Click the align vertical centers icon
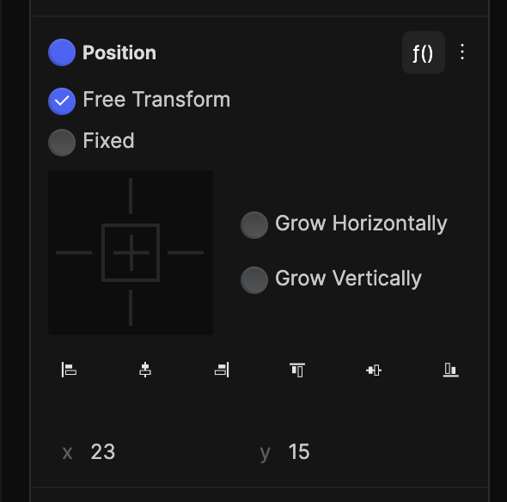The height and width of the screenshot is (502, 507). (374, 370)
